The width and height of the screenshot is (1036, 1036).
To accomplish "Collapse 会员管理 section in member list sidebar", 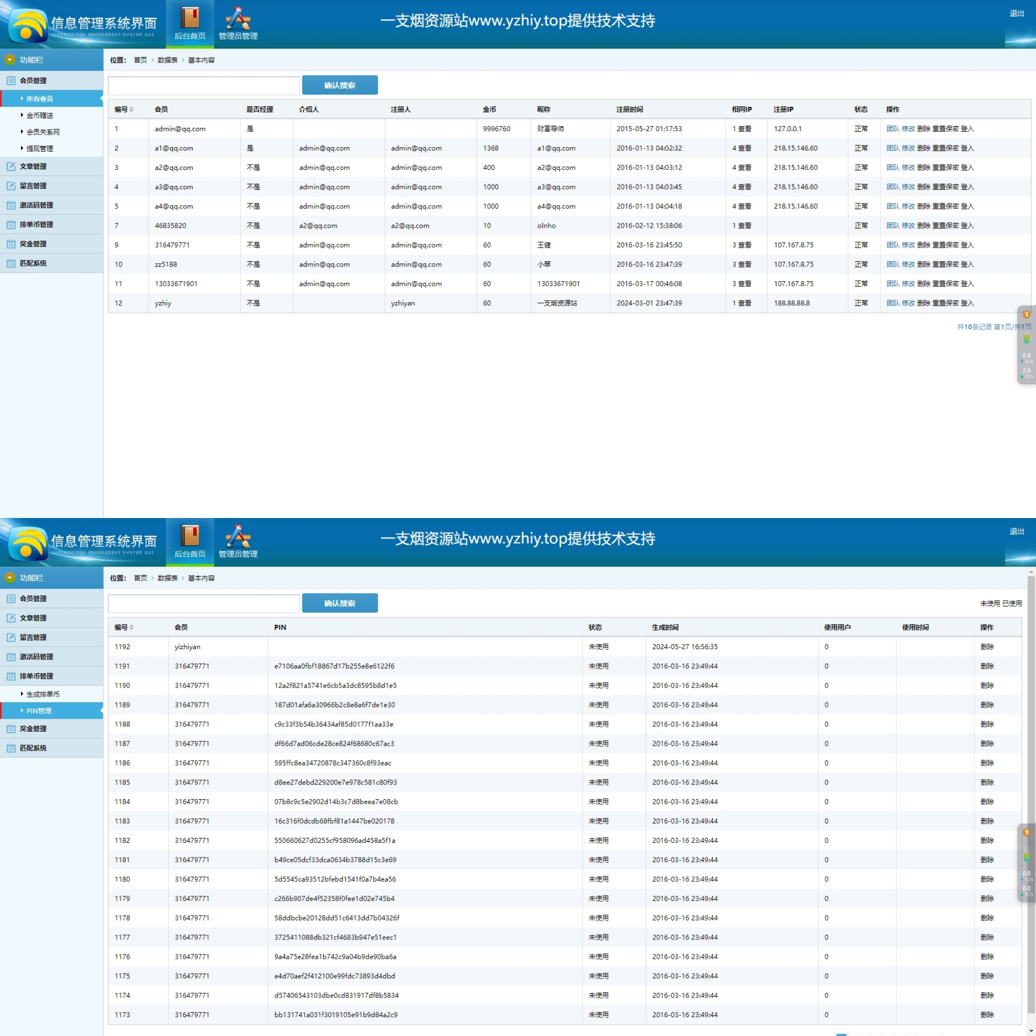I will 51,80.
